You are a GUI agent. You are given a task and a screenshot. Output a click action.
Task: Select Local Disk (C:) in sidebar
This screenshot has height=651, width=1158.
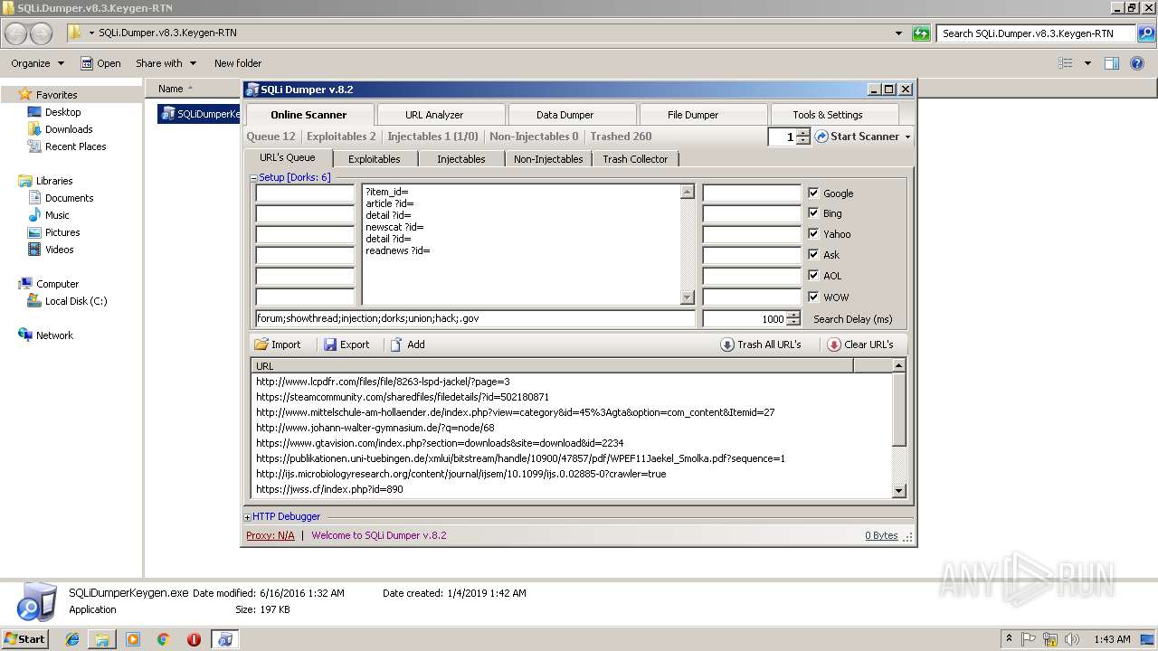coord(76,301)
